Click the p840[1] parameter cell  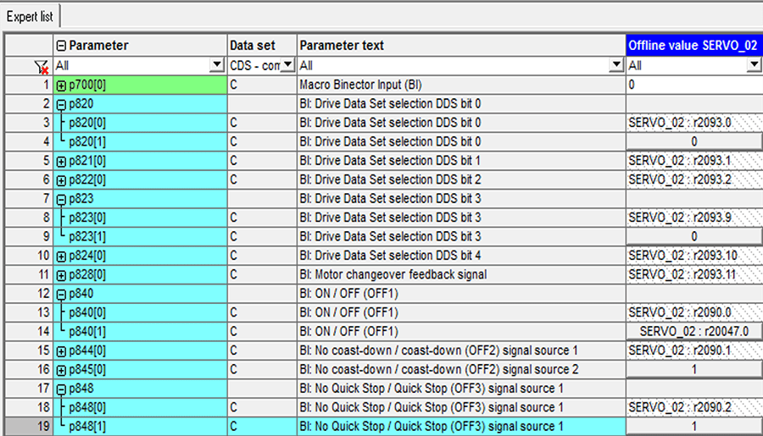click(x=140, y=332)
